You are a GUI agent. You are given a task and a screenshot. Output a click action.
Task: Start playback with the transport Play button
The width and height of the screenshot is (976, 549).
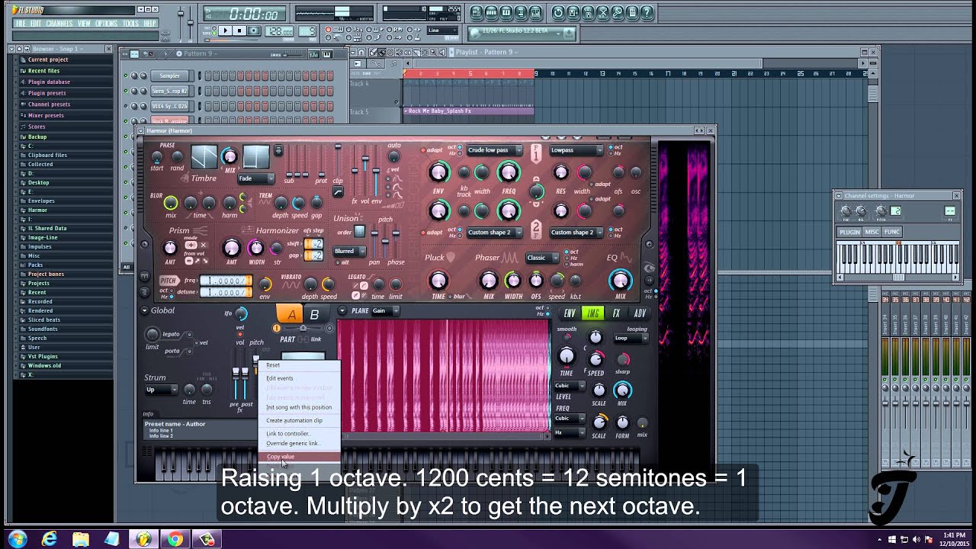[226, 30]
